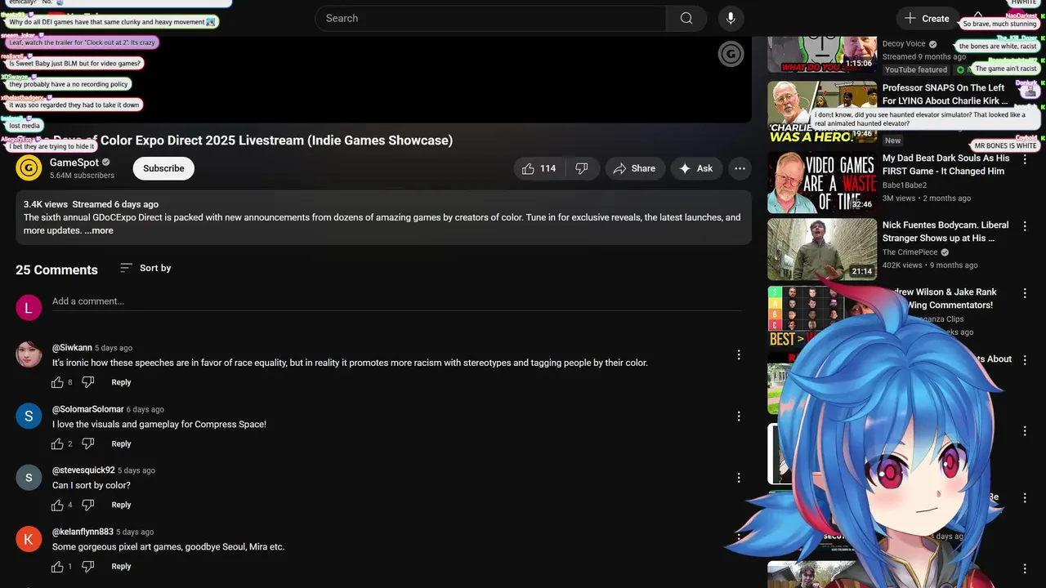Open @Siwkann channel link
The width and height of the screenshot is (1046, 588).
72,348
